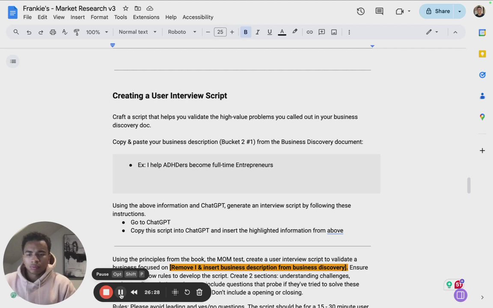Click the search menus magnifier icon
This screenshot has height=308, width=493.
pos(16,32)
